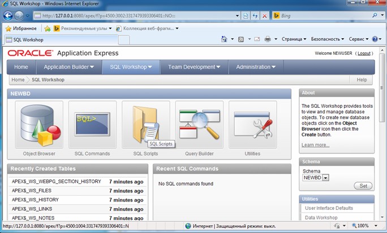Click inside the Bing search field
This screenshot has width=387, height=233.
tap(325, 16)
